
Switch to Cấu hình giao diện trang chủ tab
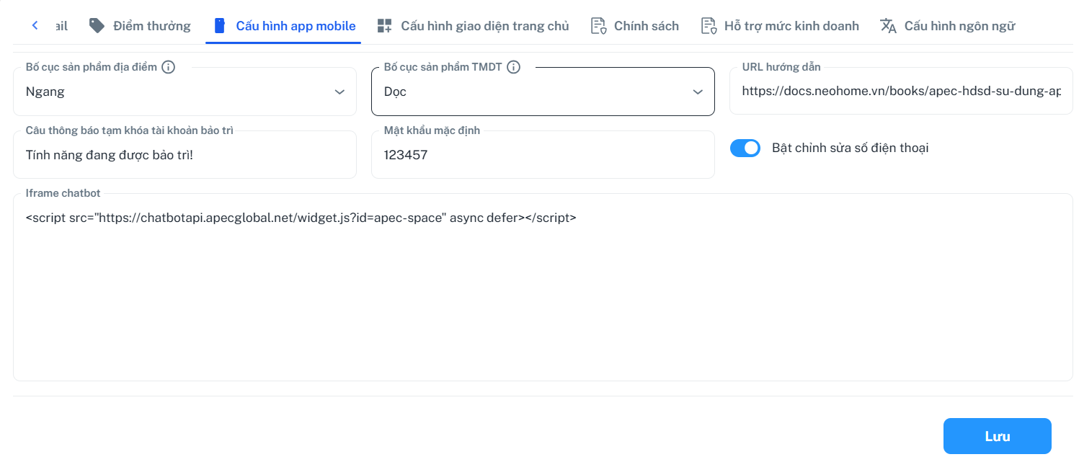(x=473, y=26)
